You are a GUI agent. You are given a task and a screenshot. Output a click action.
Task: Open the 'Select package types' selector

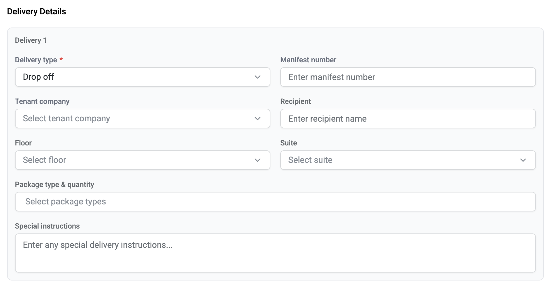coord(275,202)
